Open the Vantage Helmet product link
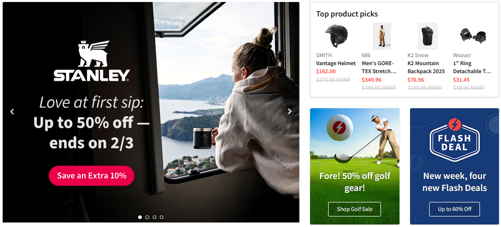 pos(336,63)
